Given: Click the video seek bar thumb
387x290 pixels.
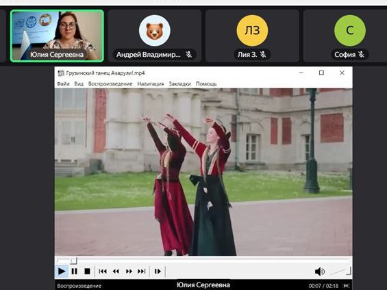Looking at the screenshot, I should coord(73,261).
